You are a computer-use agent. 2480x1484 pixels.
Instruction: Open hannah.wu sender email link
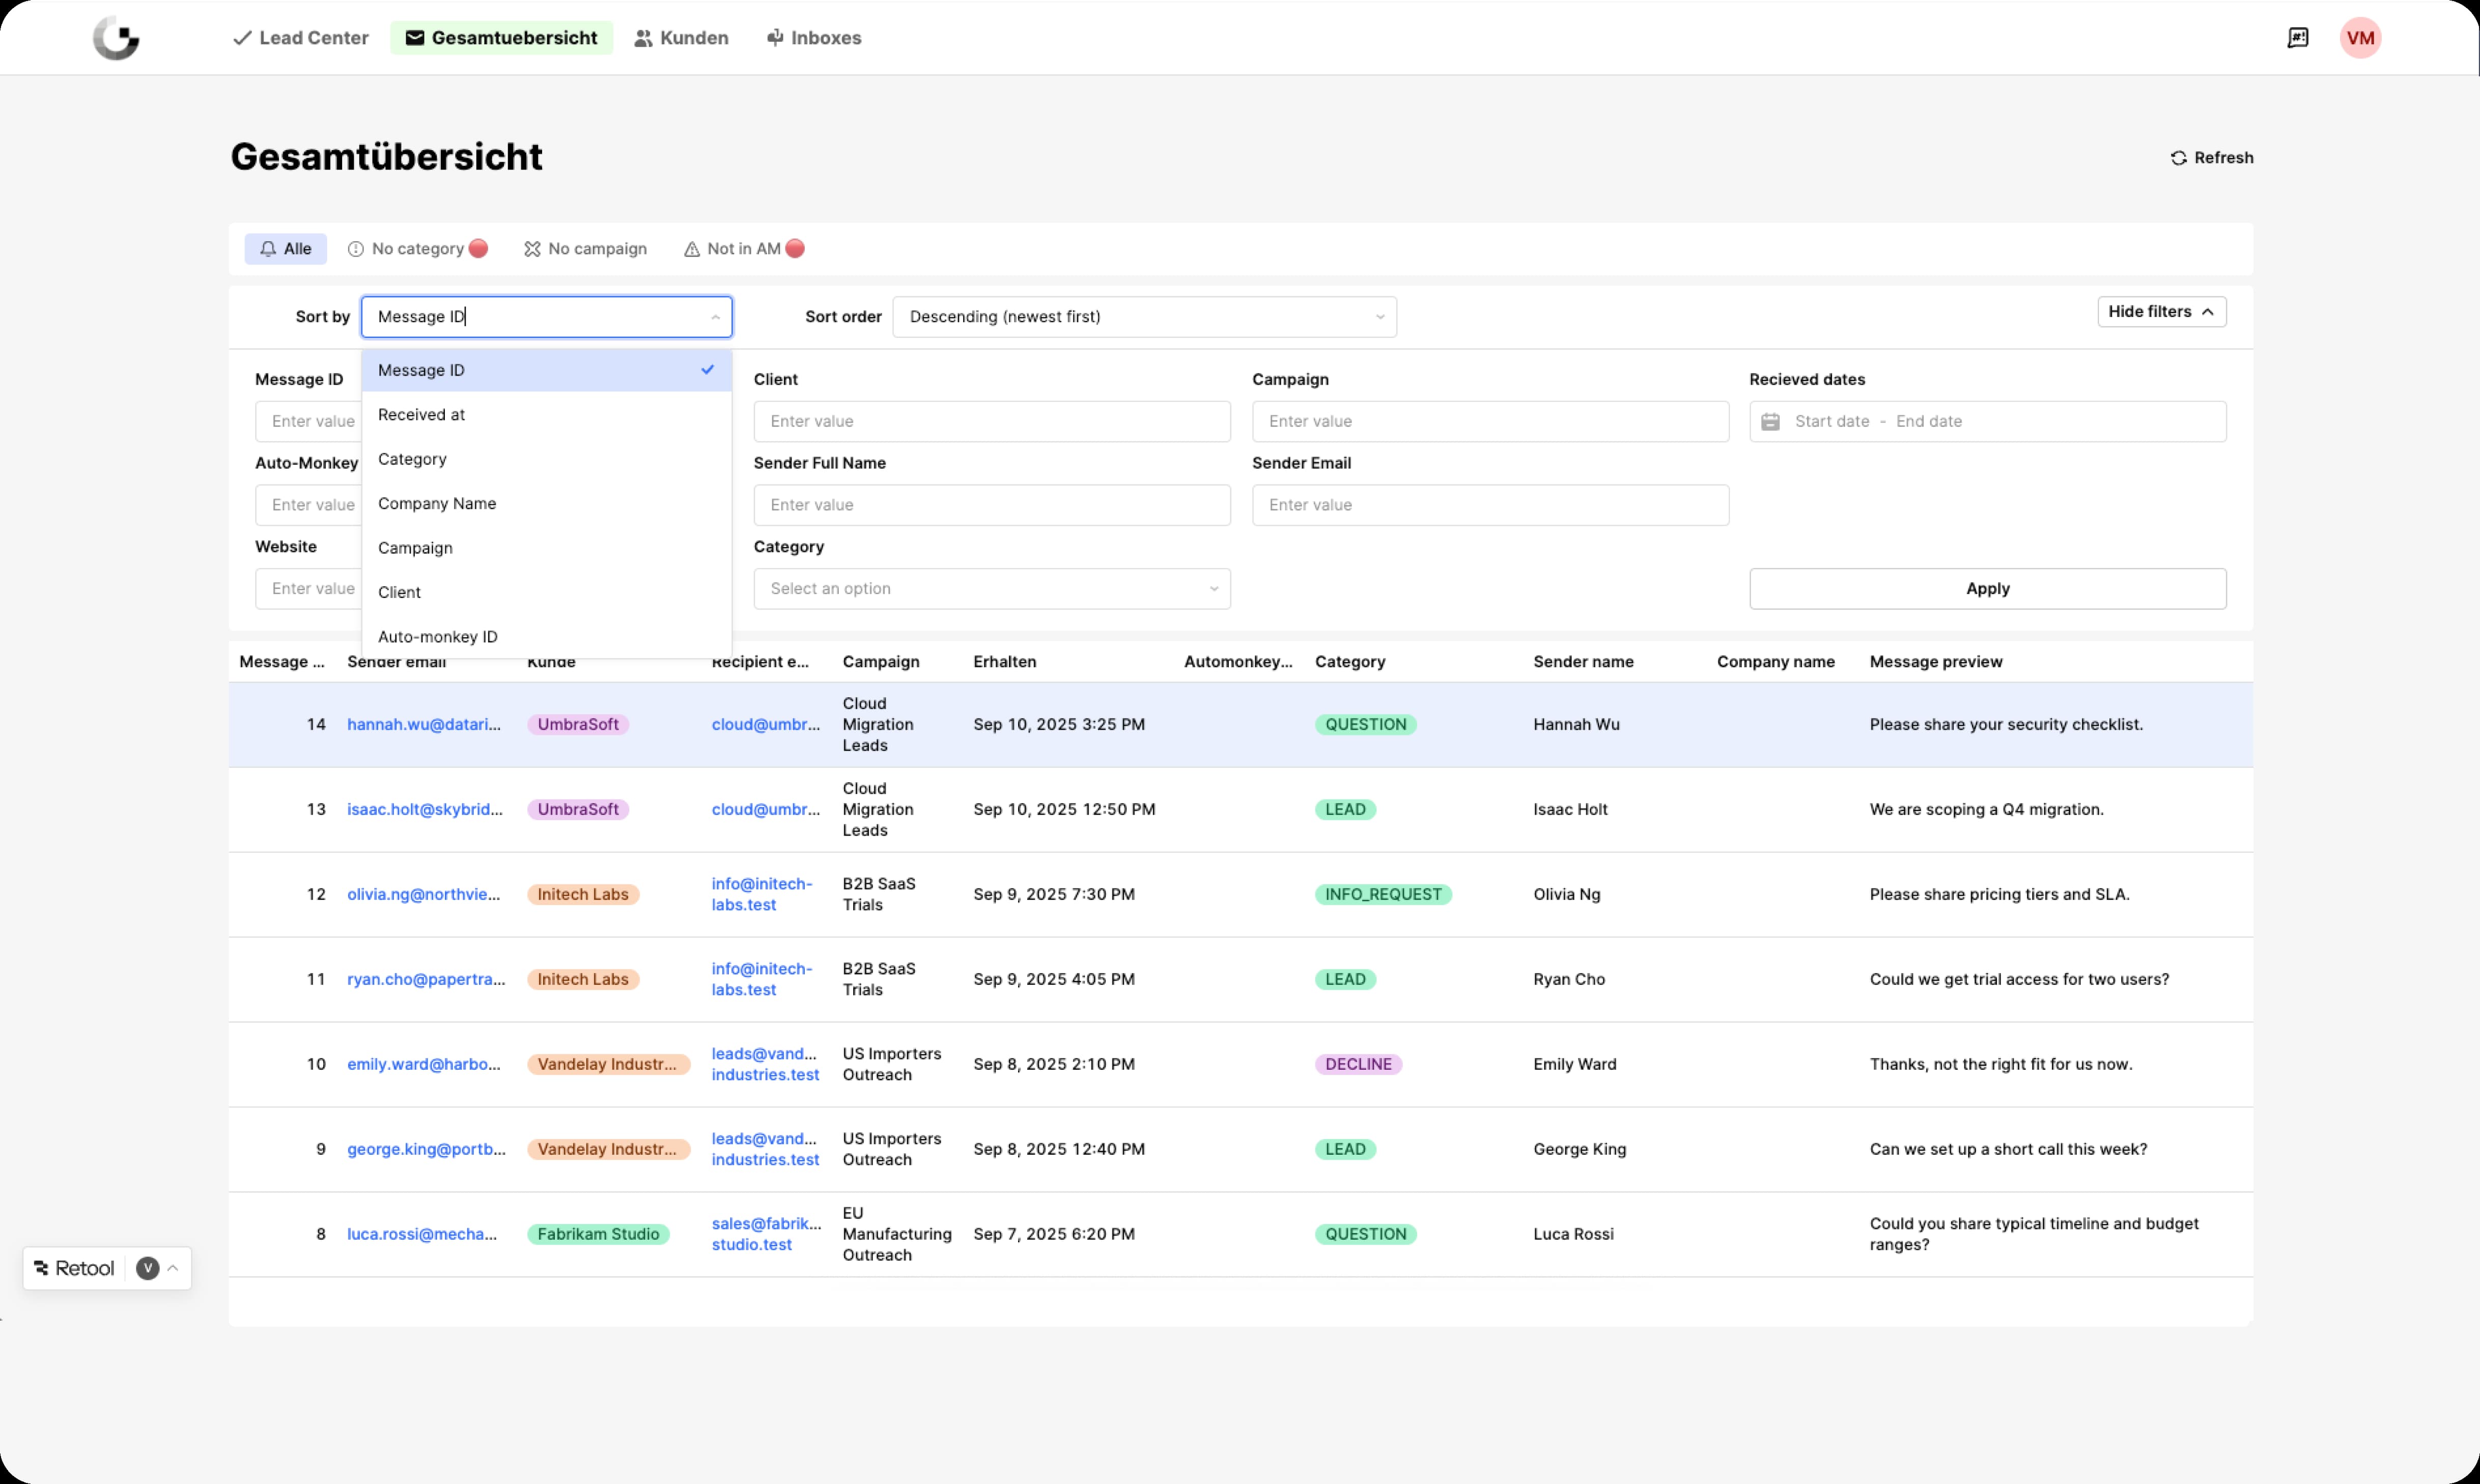pos(424,725)
